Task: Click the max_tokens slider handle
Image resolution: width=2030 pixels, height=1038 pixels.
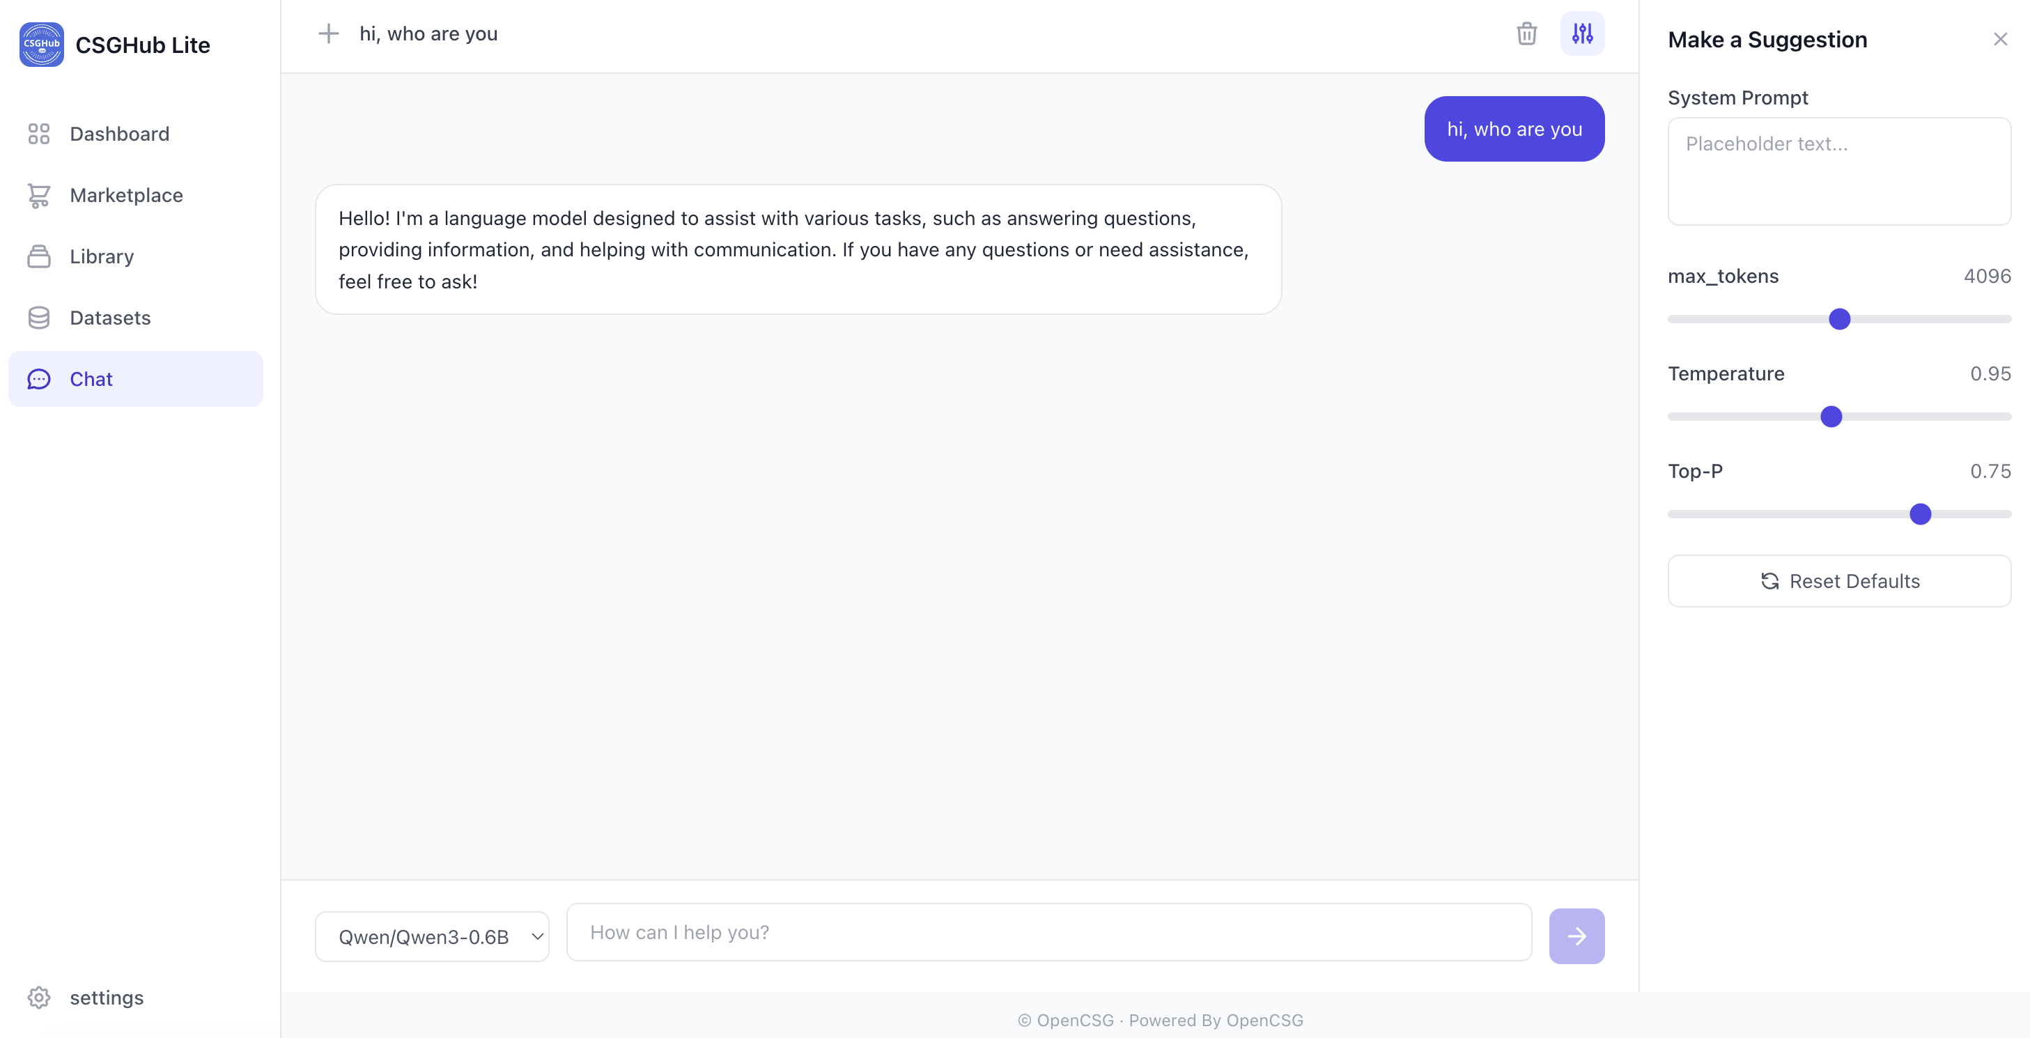Action: [x=1839, y=319]
